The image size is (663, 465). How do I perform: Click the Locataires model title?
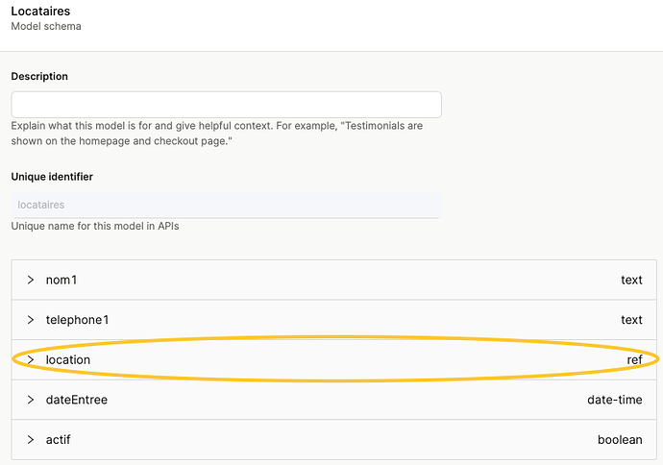click(42, 11)
